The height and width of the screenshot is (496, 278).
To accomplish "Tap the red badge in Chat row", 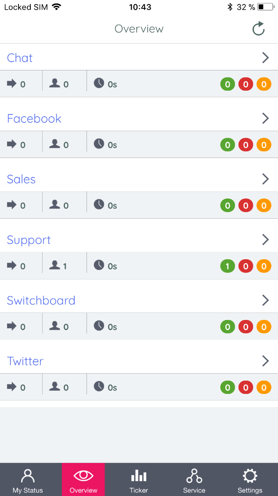I will point(246,84).
